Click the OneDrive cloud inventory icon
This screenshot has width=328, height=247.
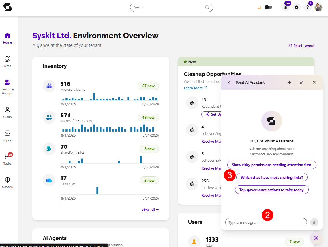tap(49, 180)
